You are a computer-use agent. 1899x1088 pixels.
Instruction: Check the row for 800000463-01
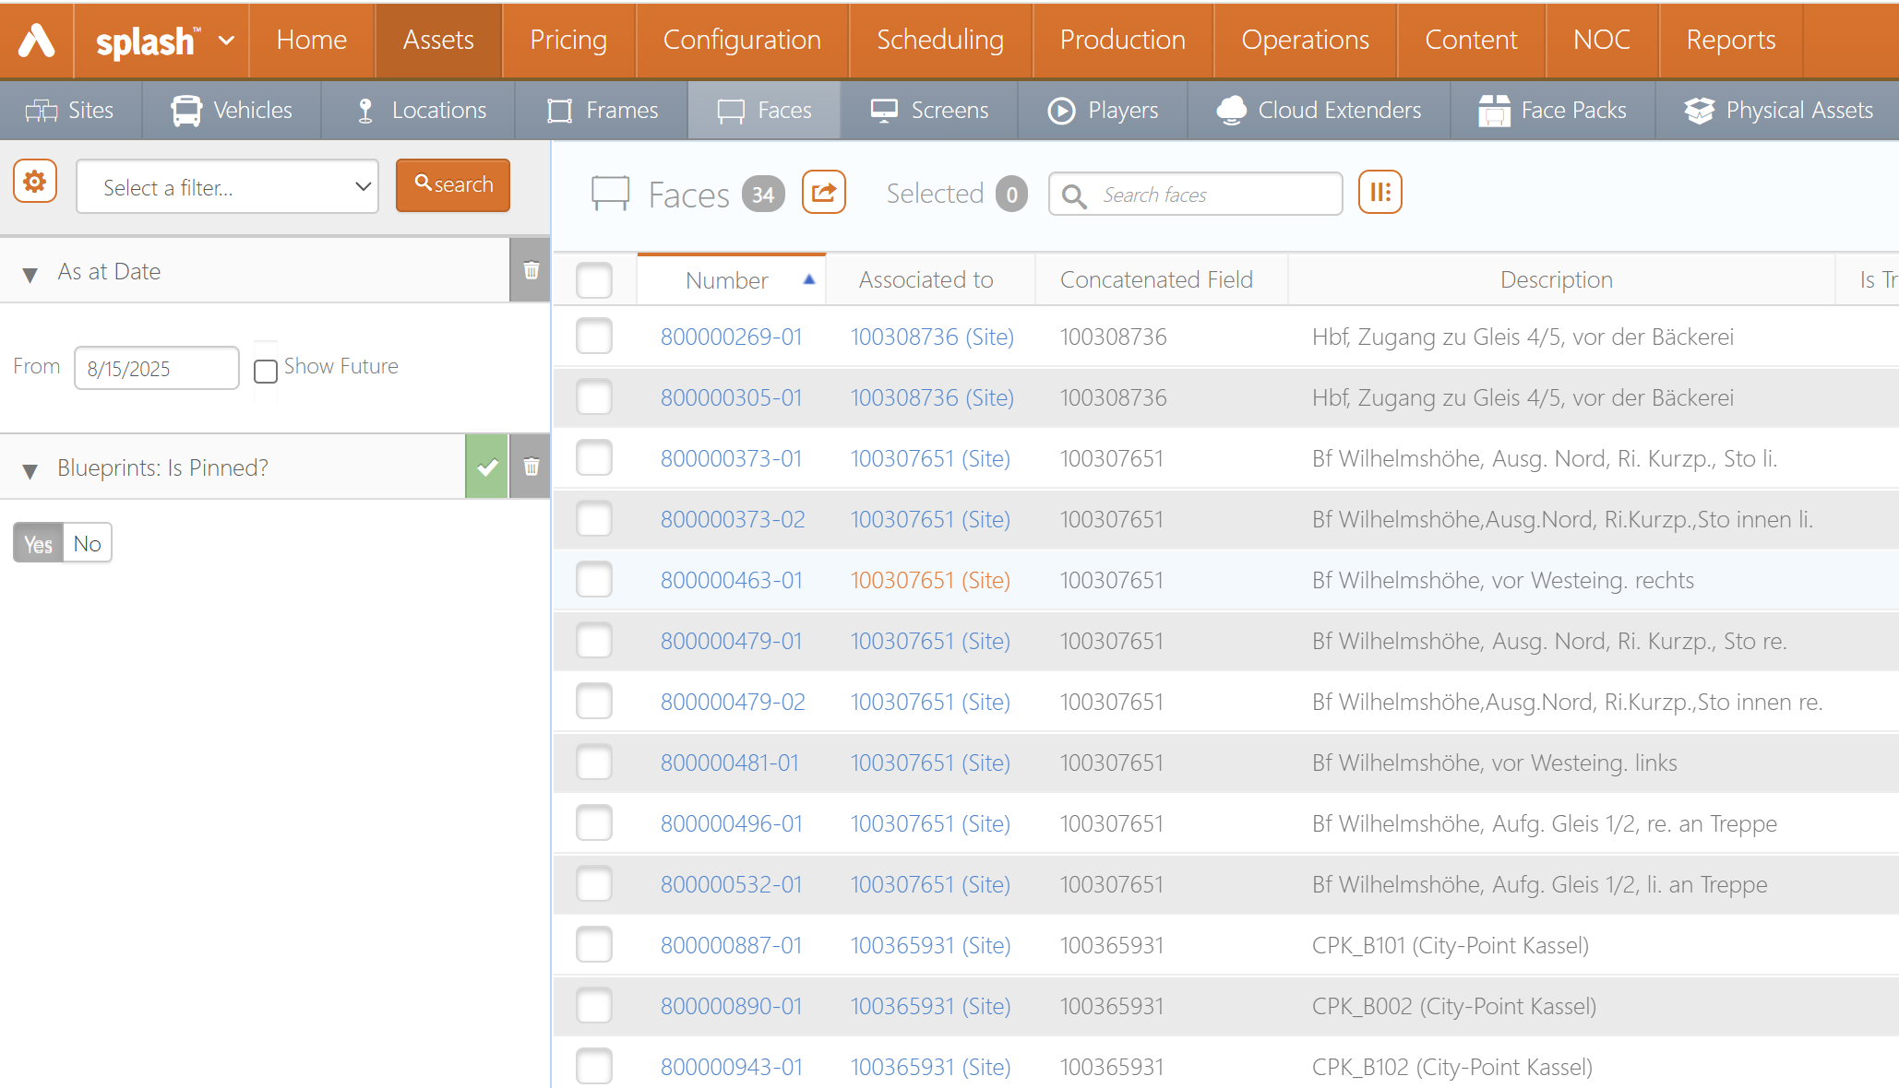click(x=594, y=579)
